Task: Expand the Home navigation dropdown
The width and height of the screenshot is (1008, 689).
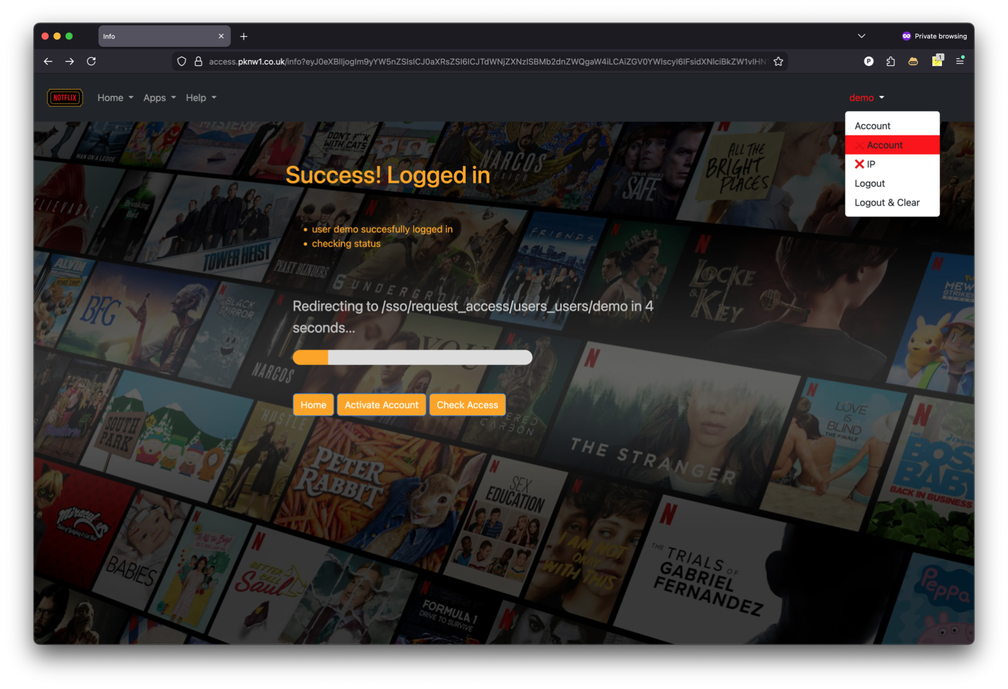Action: pos(115,98)
